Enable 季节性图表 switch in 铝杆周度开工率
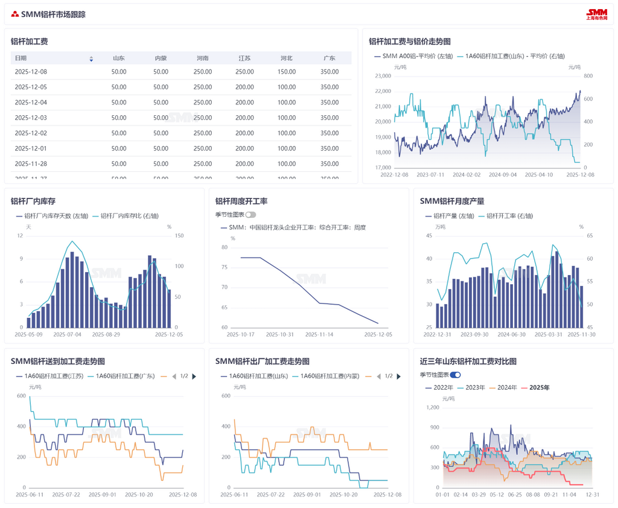Image resolution: width=618 pixels, height=508 pixels. click(250, 215)
